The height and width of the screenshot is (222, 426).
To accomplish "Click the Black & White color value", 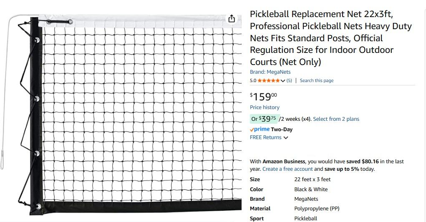I will click(x=311, y=190).
